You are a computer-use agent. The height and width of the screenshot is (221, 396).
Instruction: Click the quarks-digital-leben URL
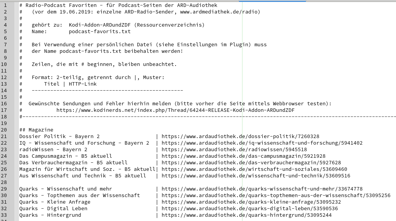[250, 208]
